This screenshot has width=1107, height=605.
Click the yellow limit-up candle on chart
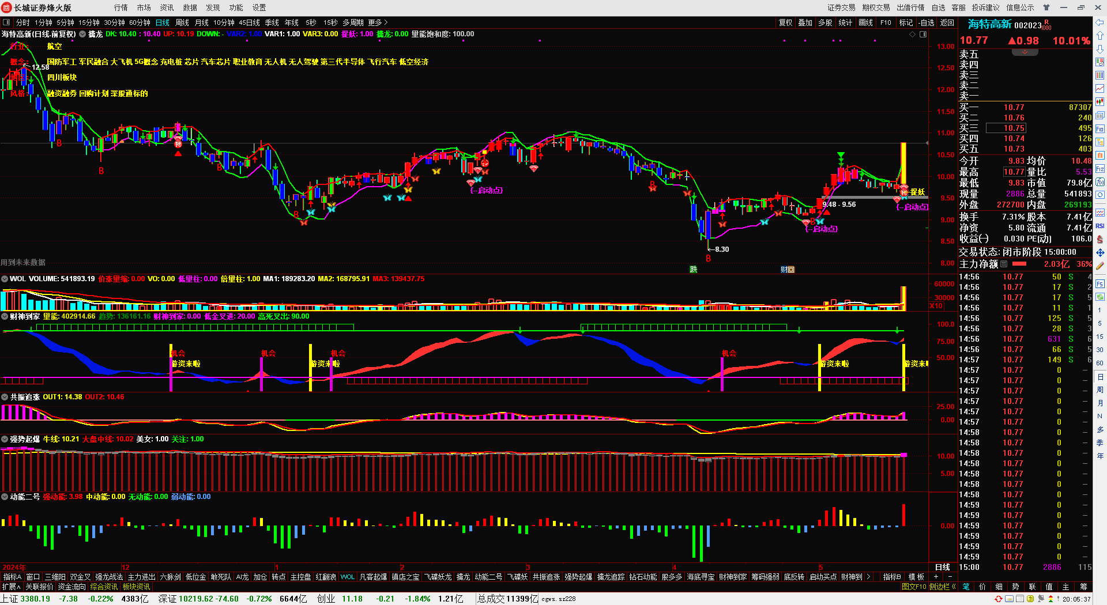coord(903,164)
